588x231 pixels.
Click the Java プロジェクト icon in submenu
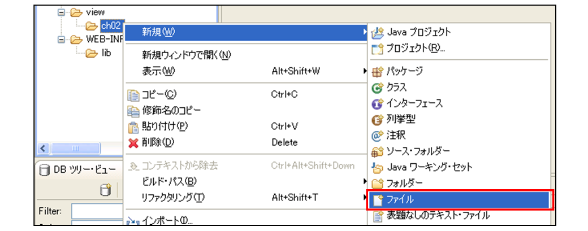pyautogui.click(x=377, y=32)
